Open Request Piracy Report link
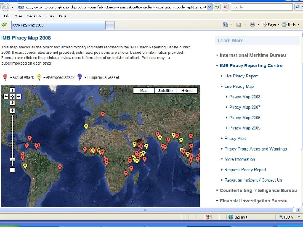Screen dimensions: 303x227 (x=245, y=170)
